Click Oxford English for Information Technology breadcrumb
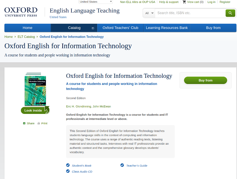The image size is (237, 179). (x=72, y=37)
